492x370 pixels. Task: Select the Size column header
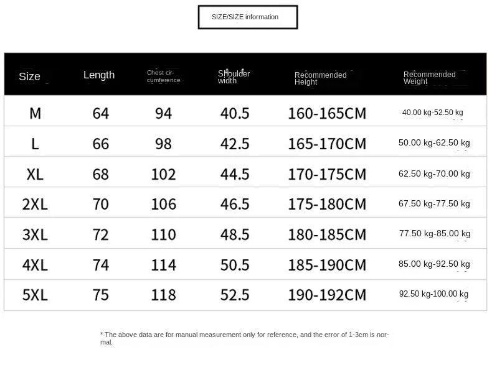pos(29,76)
